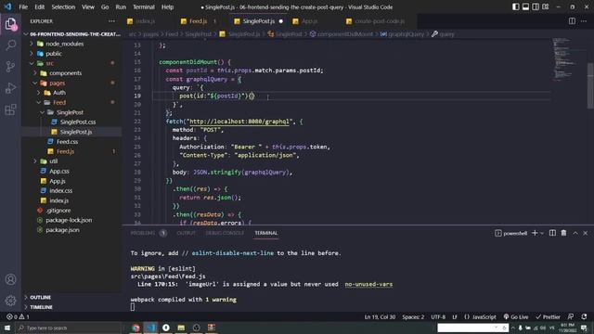Open .gitignore in the explorer

(x=58, y=211)
